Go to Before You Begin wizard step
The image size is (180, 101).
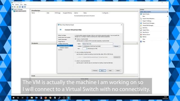click(62, 35)
